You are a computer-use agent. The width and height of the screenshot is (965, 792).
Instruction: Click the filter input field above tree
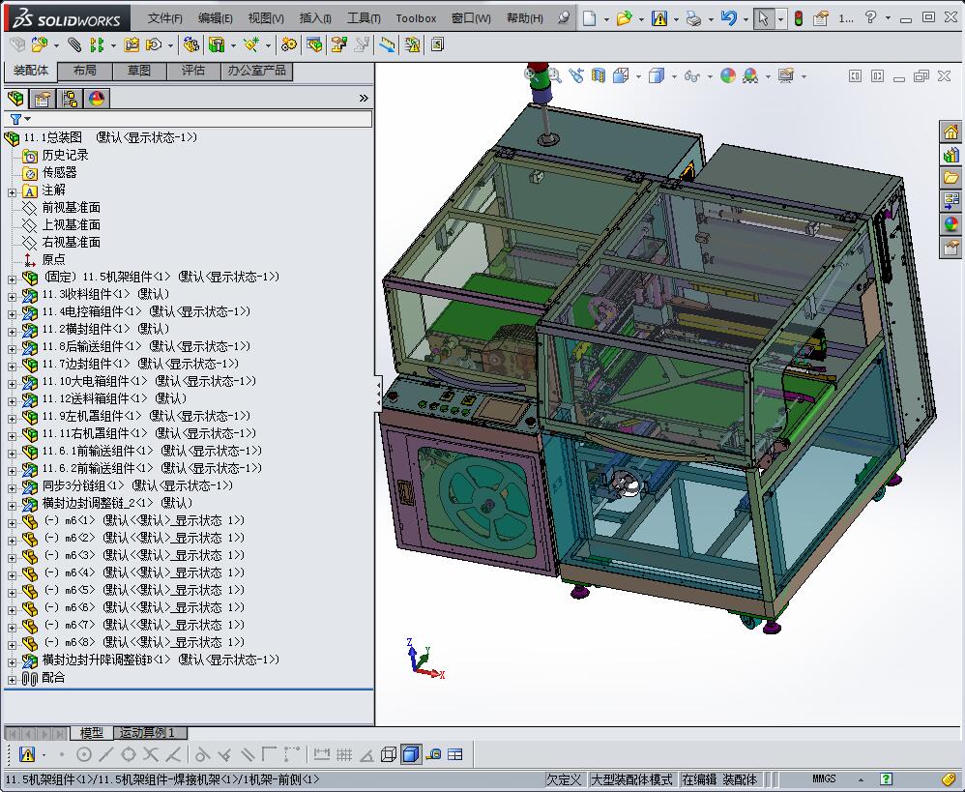(200, 119)
